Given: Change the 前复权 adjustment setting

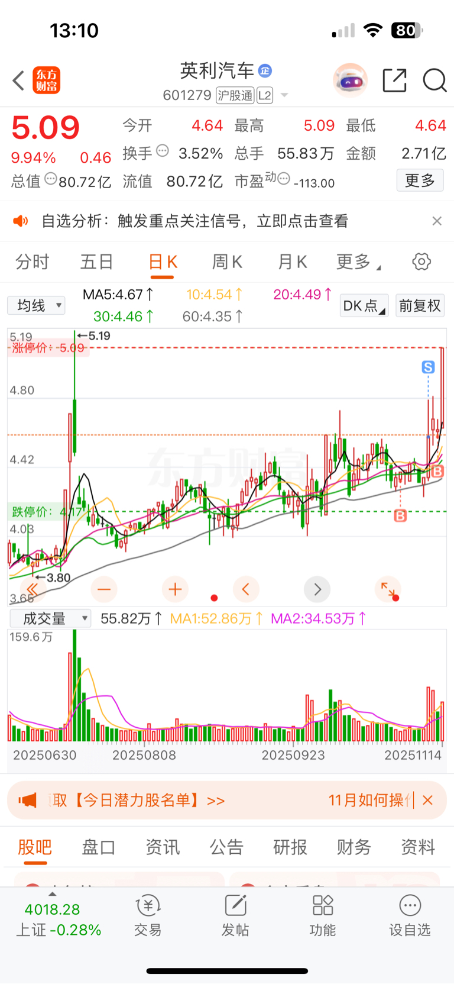Looking at the screenshot, I should (x=420, y=305).
